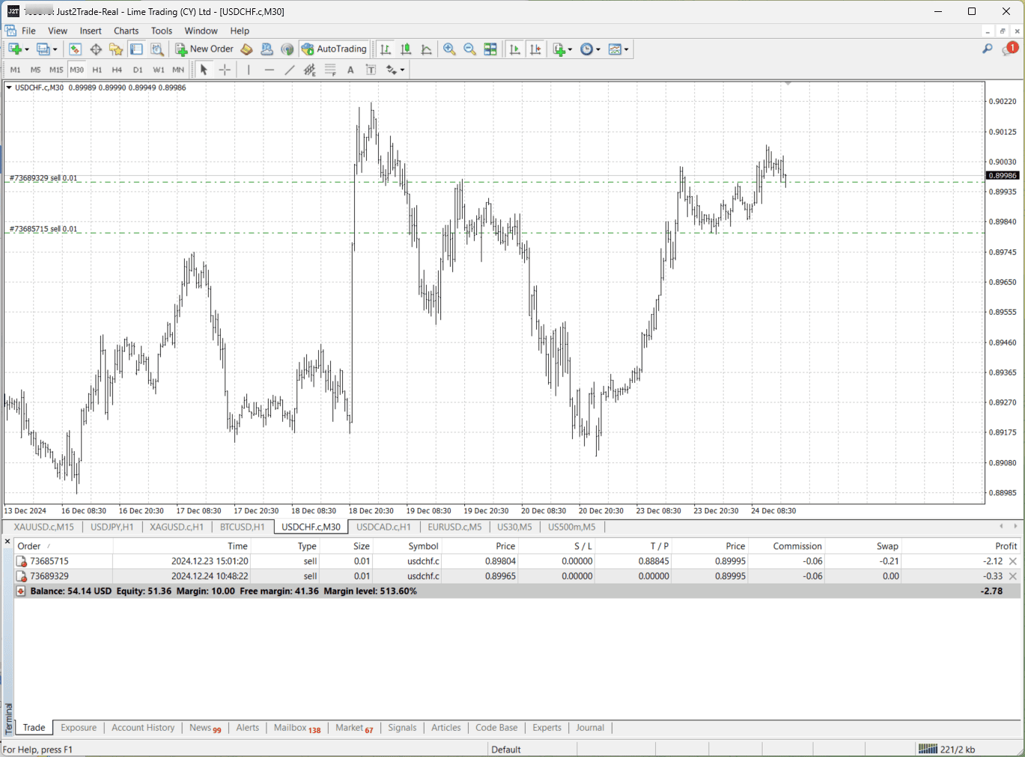Open the Charts menu
The width and height of the screenshot is (1025, 757).
pos(126,31)
